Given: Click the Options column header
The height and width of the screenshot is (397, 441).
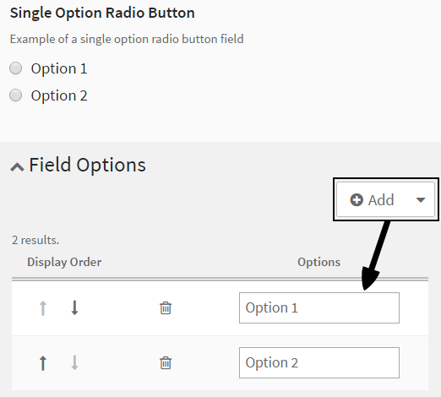Looking at the screenshot, I should pyautogui.click(x=318, y=262).
